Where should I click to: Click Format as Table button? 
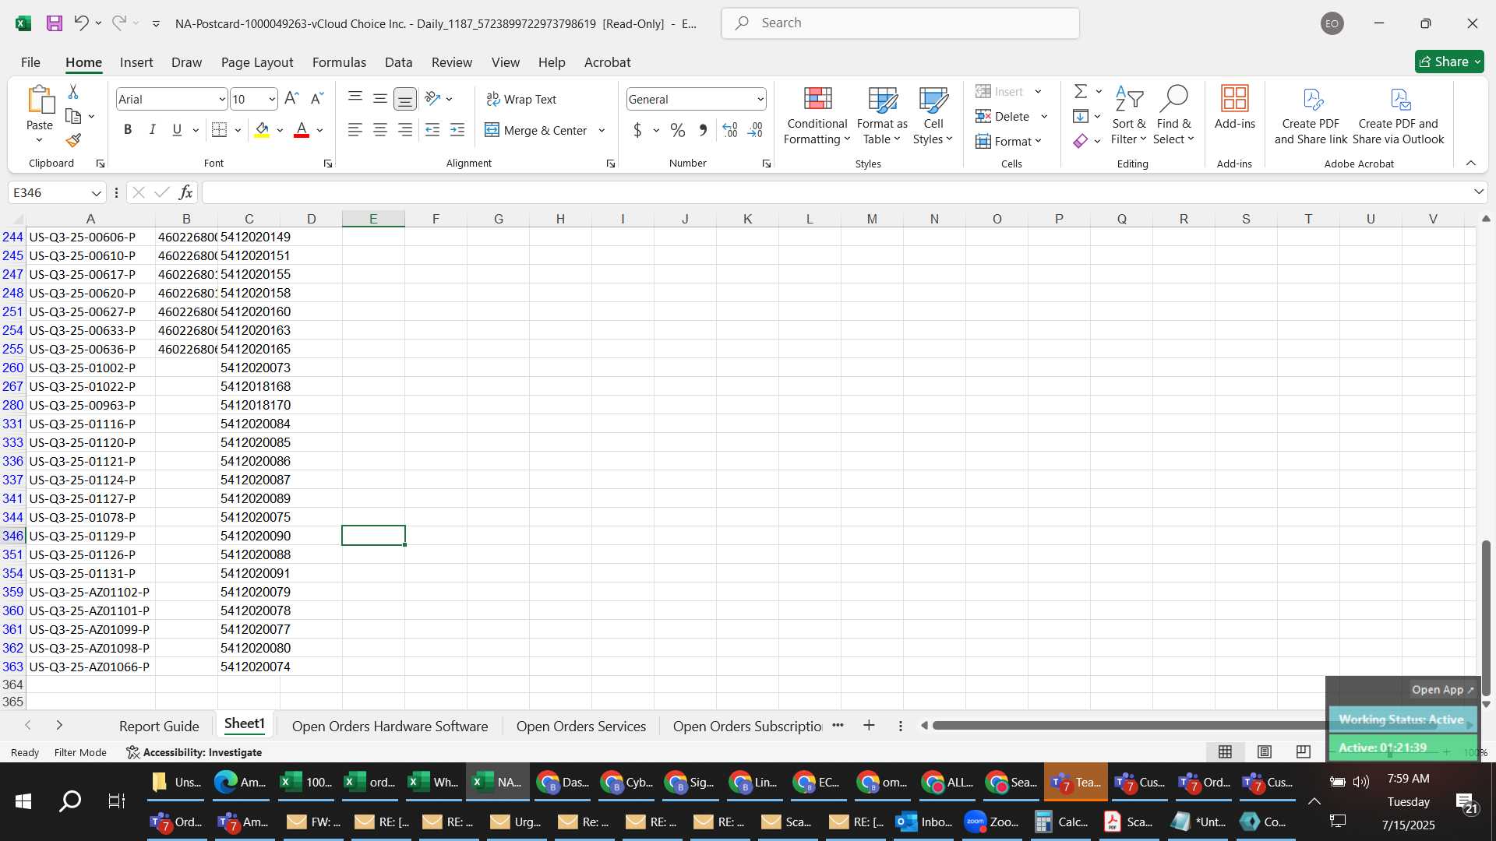882,114
